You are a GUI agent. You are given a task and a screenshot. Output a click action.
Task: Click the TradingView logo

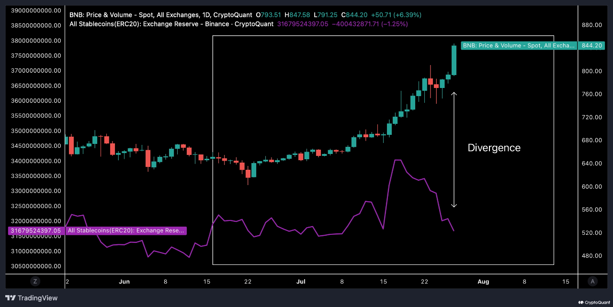tap(30, 297)
